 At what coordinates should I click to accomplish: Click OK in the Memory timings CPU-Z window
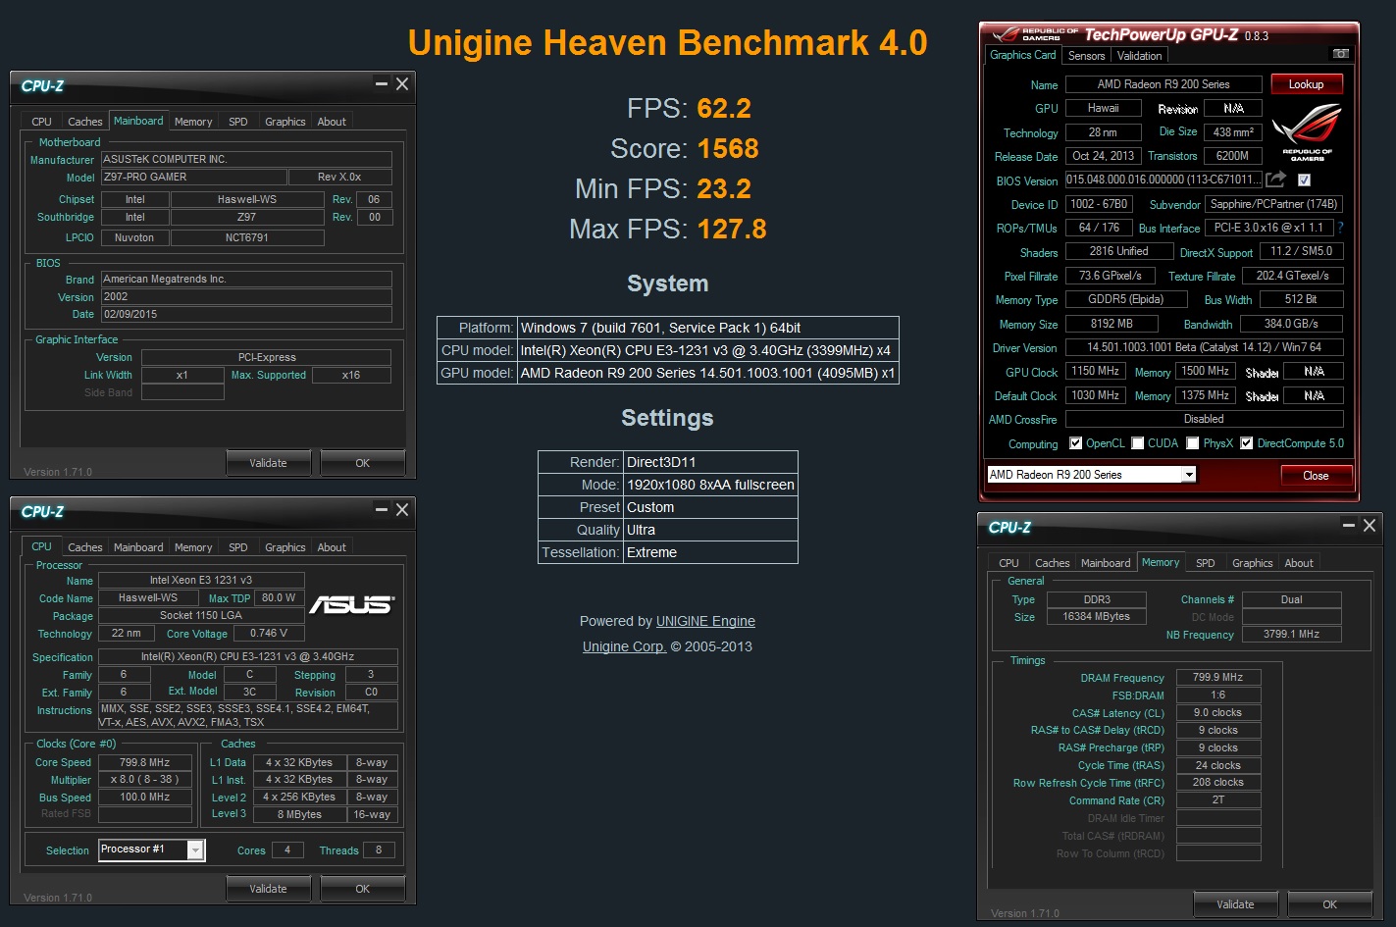pos(1330,904)
